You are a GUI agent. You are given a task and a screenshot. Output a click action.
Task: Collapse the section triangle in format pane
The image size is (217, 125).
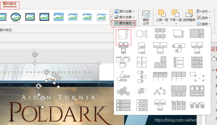pos(213,70)
